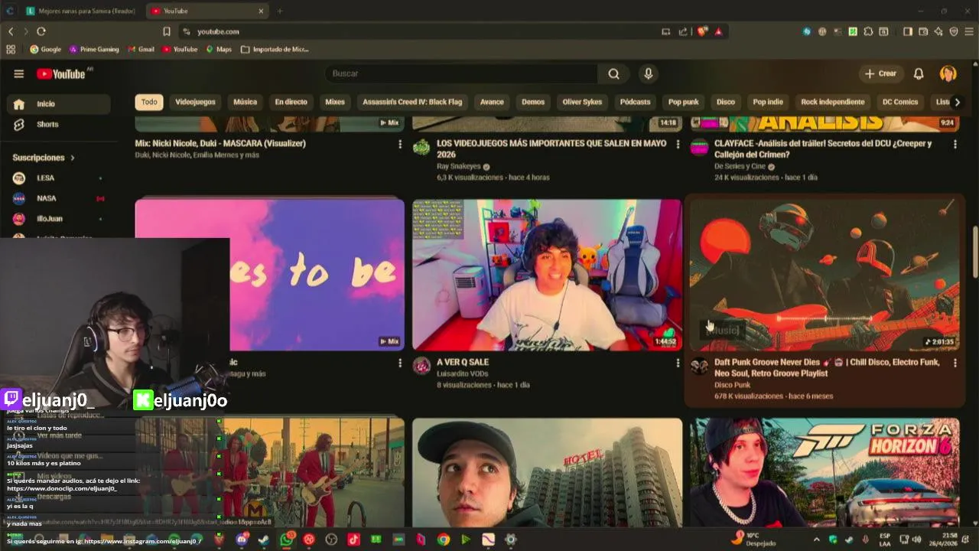Open the Maps bookmark

(219, 49)
